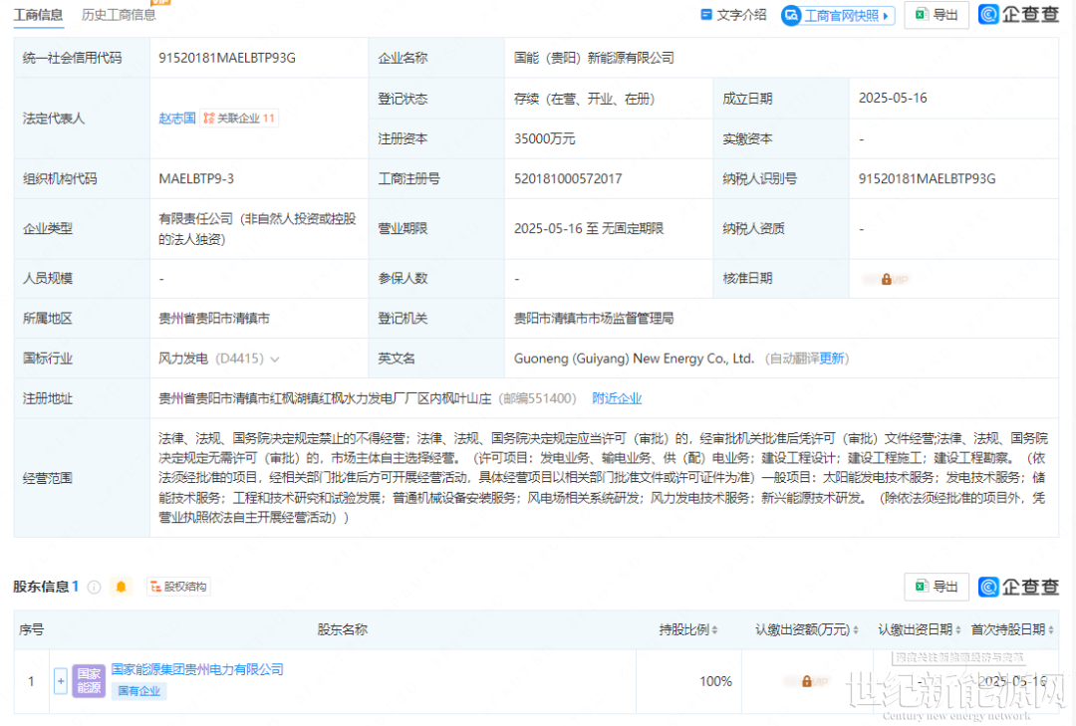Click 更新 link beside English name
The width and height of the screenshot is (1076, 726).
coord(831,359)
